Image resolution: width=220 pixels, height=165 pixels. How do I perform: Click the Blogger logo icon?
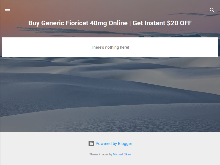click(x=91, y=144)
